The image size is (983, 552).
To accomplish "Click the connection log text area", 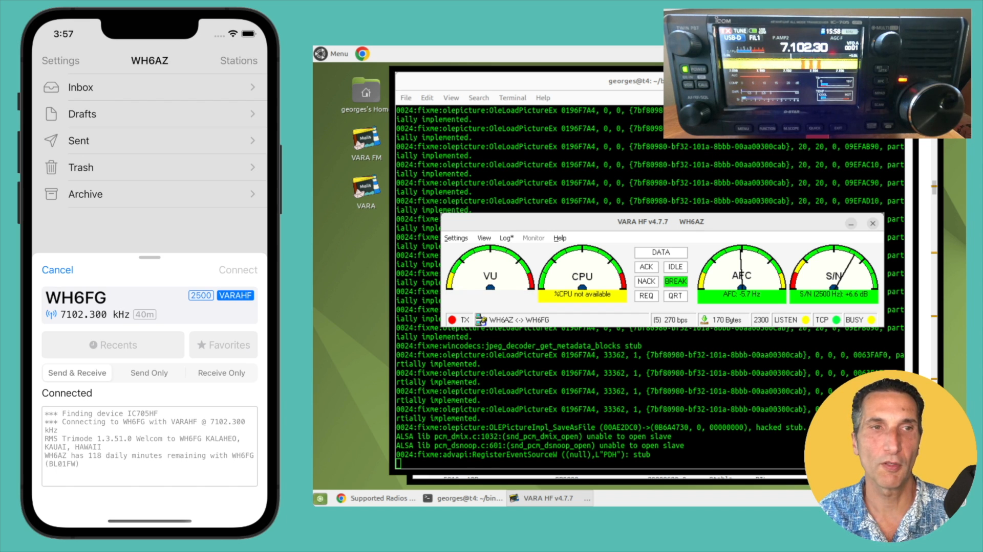I will coord(149,446).
